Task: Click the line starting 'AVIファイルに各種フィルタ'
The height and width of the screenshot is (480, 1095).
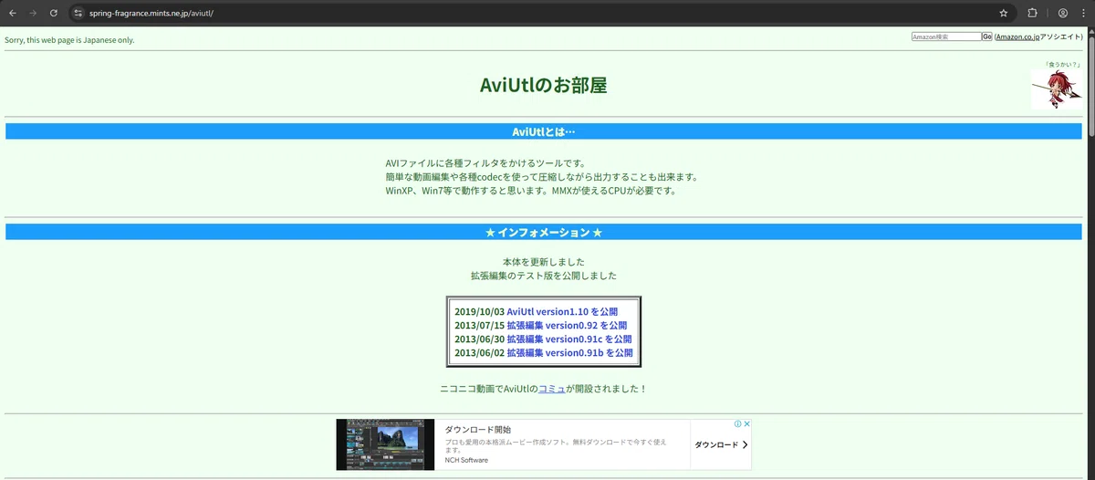Action: click(x=485, y=162)
